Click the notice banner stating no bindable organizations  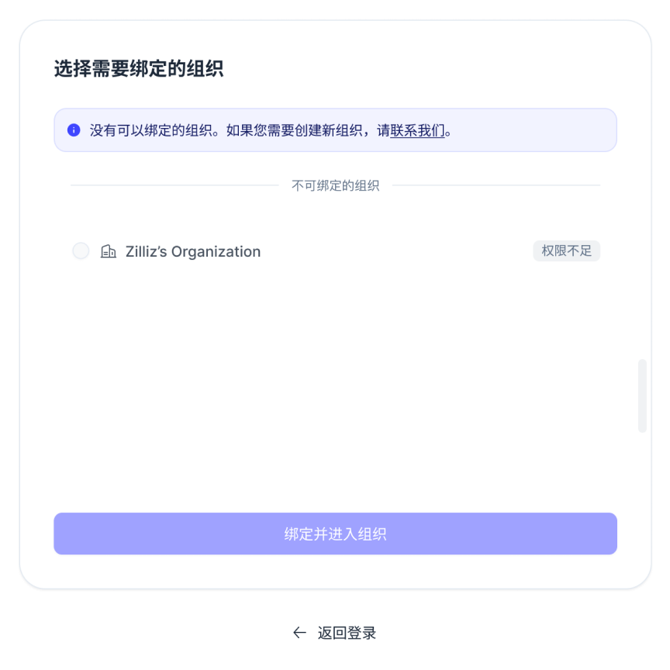tap(335, 130)
